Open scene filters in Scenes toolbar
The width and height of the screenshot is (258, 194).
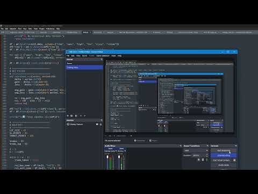pos(76,116)
